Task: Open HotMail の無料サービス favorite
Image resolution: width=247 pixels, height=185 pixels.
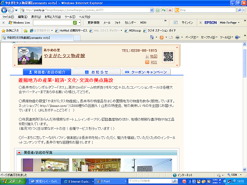Action: (71, 30)
